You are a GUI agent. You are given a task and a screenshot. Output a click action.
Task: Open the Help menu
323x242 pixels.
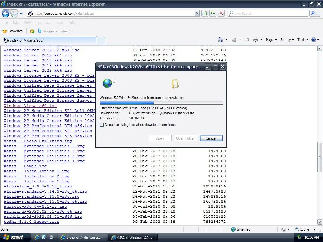click(x=71, y=22)
